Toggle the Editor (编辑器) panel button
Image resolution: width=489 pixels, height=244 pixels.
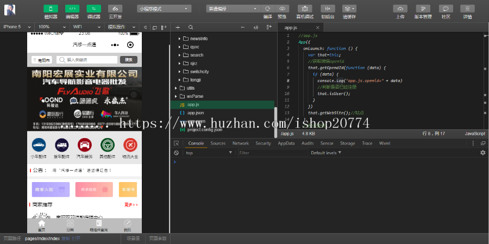click(72, 9)
